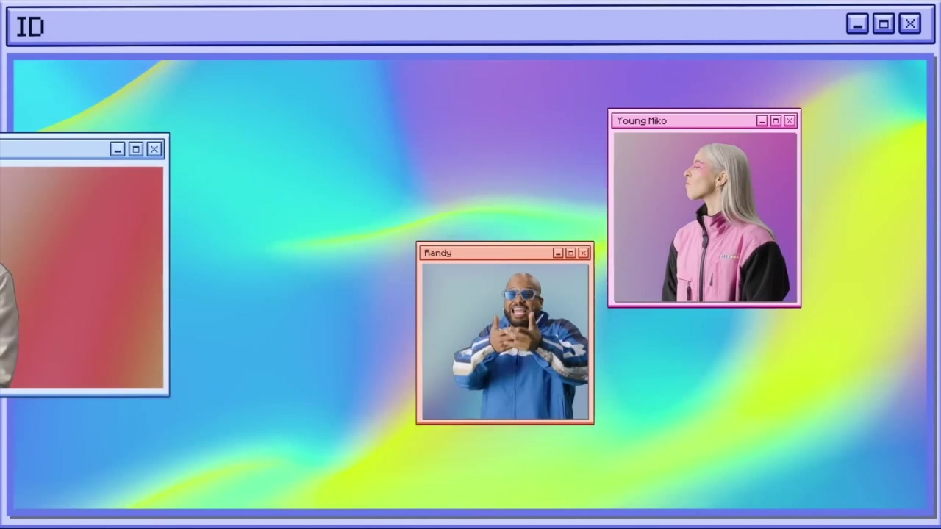Select the Young Miko title text
941x529 pixels.
click(x=642, y=120)
